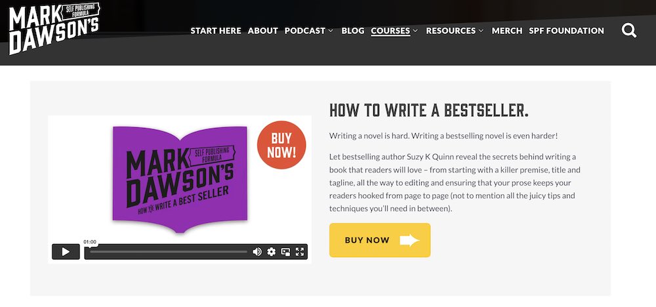Expand the Courses dropdown chevron
The height and width of the screenshot is (307, 656).
415,31
